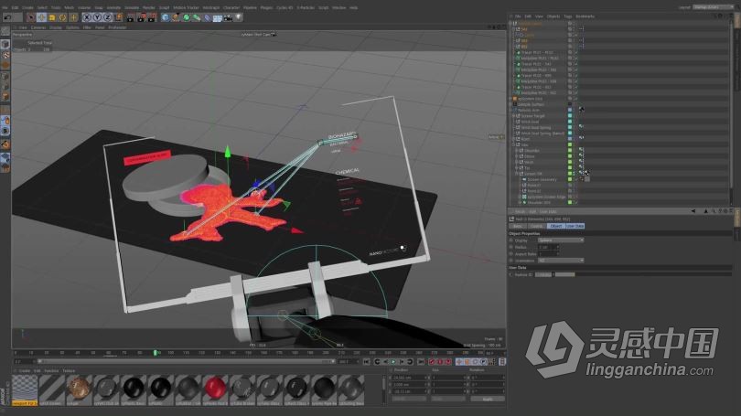Toggle position keyframe recording icon
The image size is (741, 416).
click(x=459, y=362)
